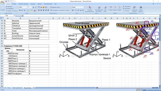Open the Calibri font name dropdown
This screenshot has width=161, height=91.
[x=27, y=7]
